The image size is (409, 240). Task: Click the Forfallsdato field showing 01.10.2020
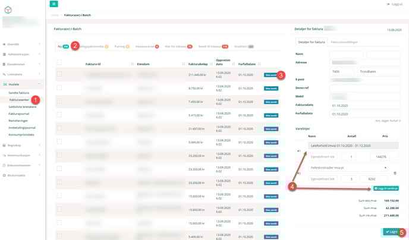[364, 114]
